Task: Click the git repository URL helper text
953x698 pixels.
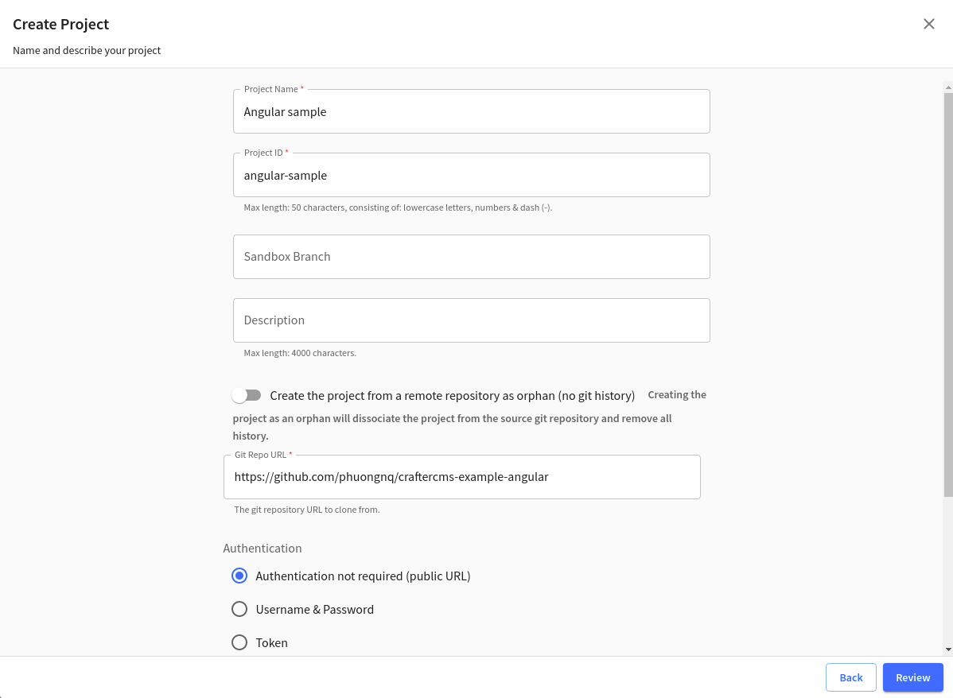Action: coord(307,510)
